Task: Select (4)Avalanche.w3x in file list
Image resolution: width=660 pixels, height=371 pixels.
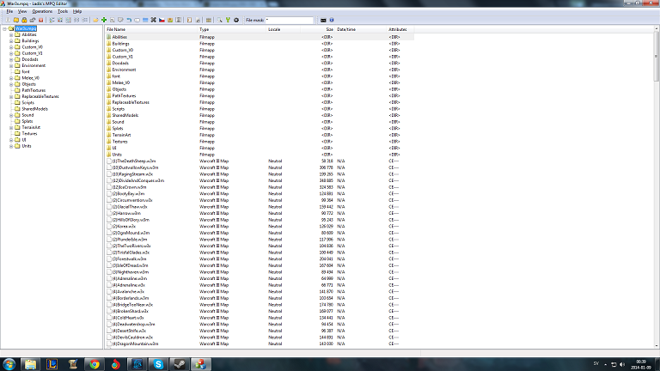Action: pos(128,291)
